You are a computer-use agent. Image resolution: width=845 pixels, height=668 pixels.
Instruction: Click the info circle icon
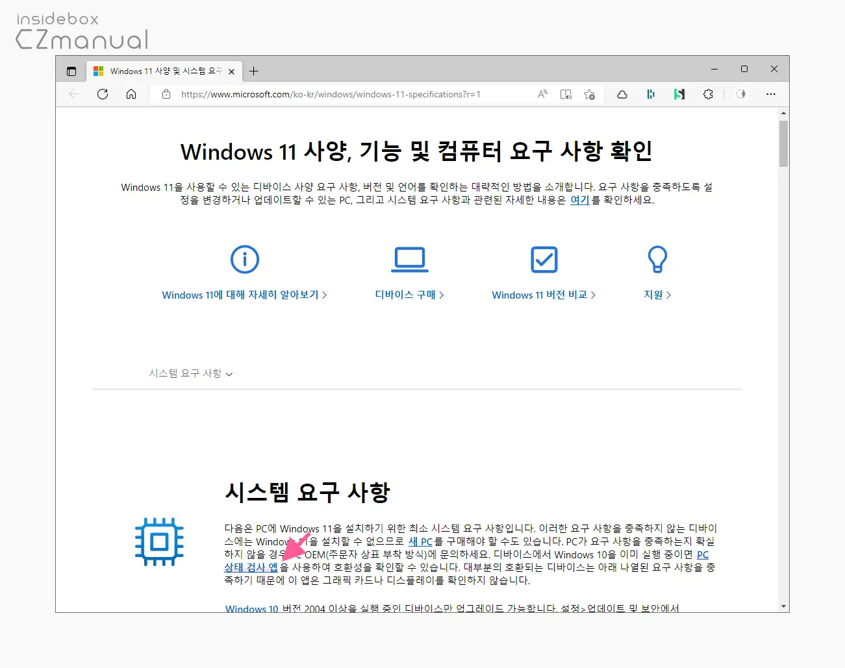[245, 260]
